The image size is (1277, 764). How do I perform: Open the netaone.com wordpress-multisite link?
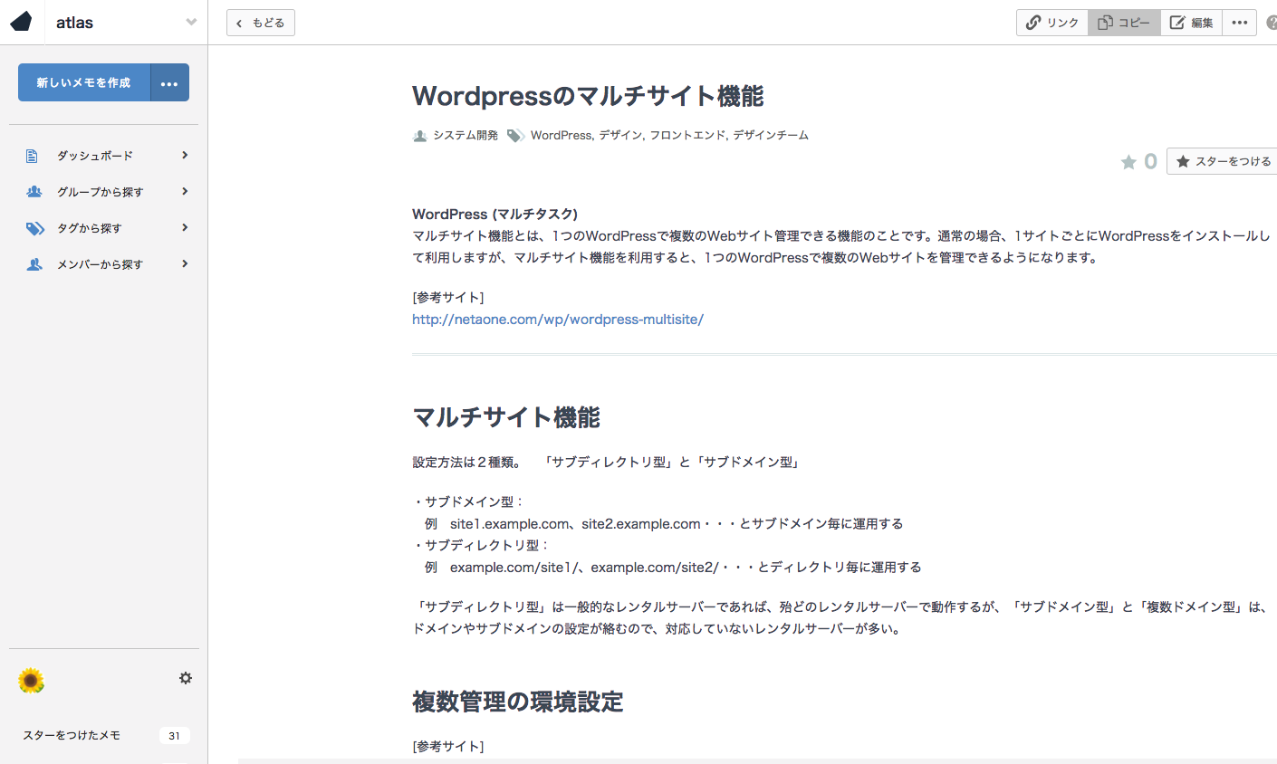pos(558,320)
